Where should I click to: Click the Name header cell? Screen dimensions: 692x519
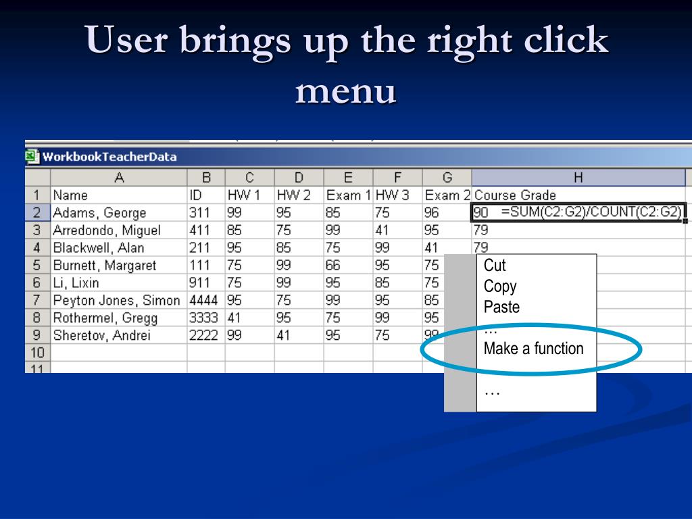(119, 195)
